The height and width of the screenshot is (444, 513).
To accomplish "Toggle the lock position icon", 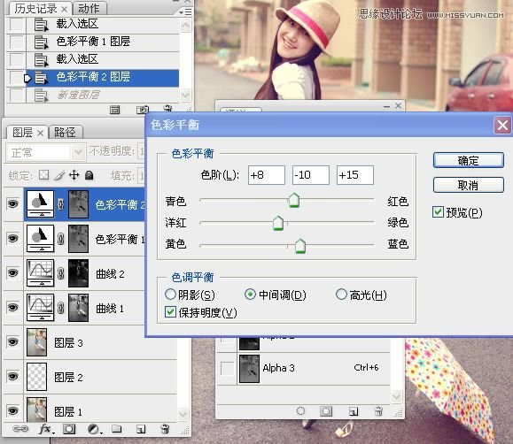I will [x=74, y=175].
